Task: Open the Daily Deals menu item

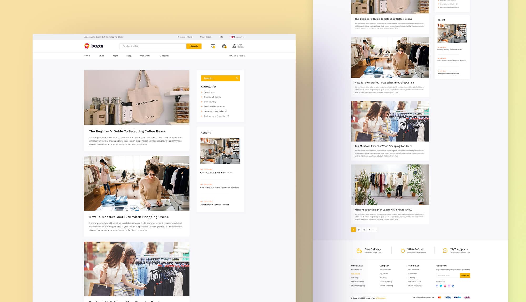Action: pos(145,56)
